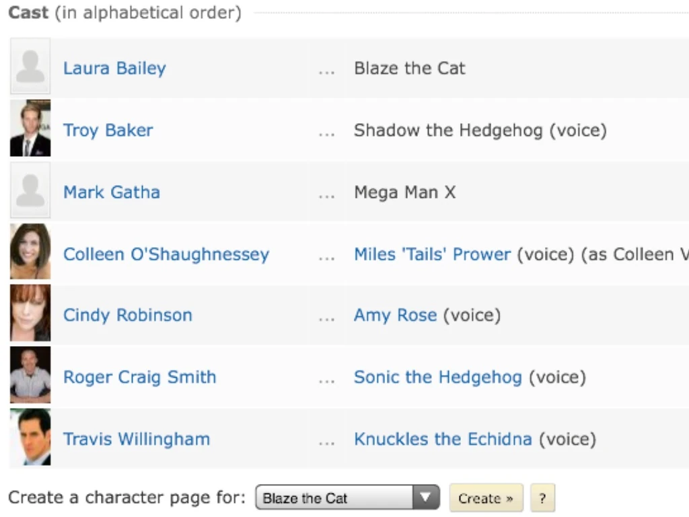Viewport: 689px width, 517px height.
Task: Click Cindy Robinson's headshot photo
Action: coord(30,313)
